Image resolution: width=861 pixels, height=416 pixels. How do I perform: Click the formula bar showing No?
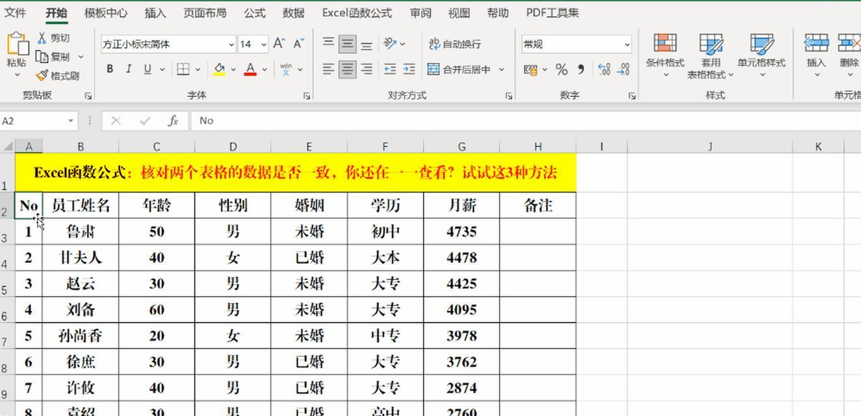click(x=526, y=121)
